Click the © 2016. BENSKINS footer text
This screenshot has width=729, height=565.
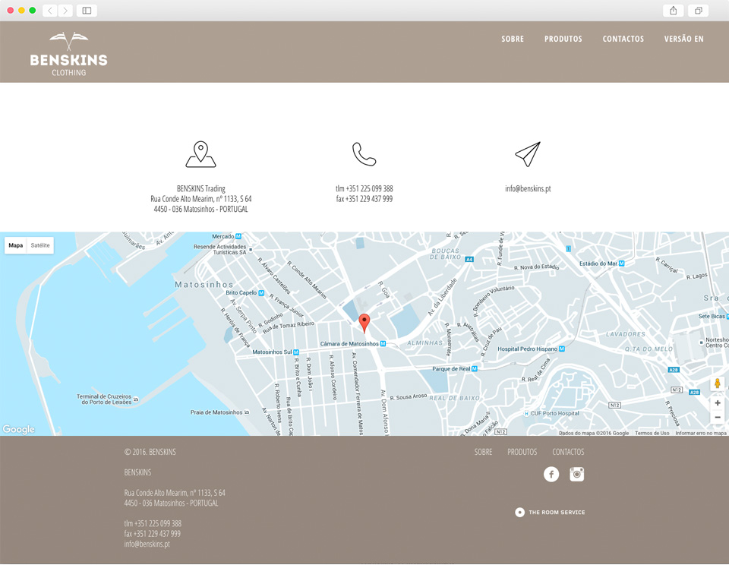150,452
